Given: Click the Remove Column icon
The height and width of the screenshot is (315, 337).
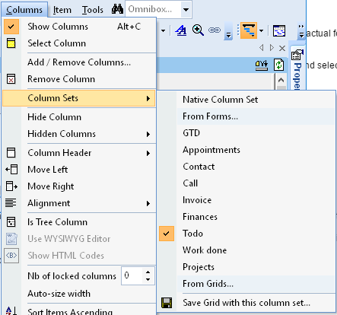Looking at the screenshot, I should (x=11, y=79).
